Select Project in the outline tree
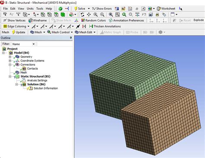The image size is (205, 158). click(13, 49)
